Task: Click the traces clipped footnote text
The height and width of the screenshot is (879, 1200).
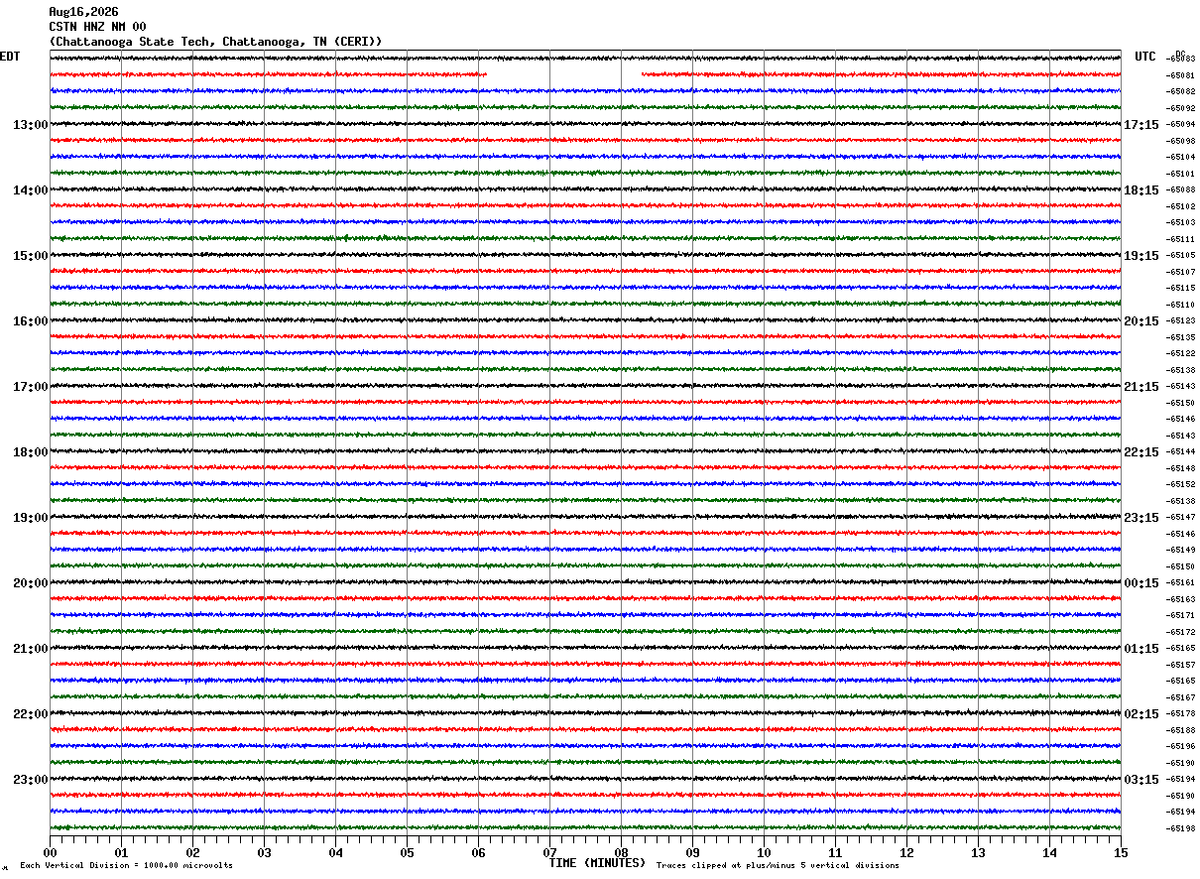Action: pyautogui.click(x=778, y=865)
